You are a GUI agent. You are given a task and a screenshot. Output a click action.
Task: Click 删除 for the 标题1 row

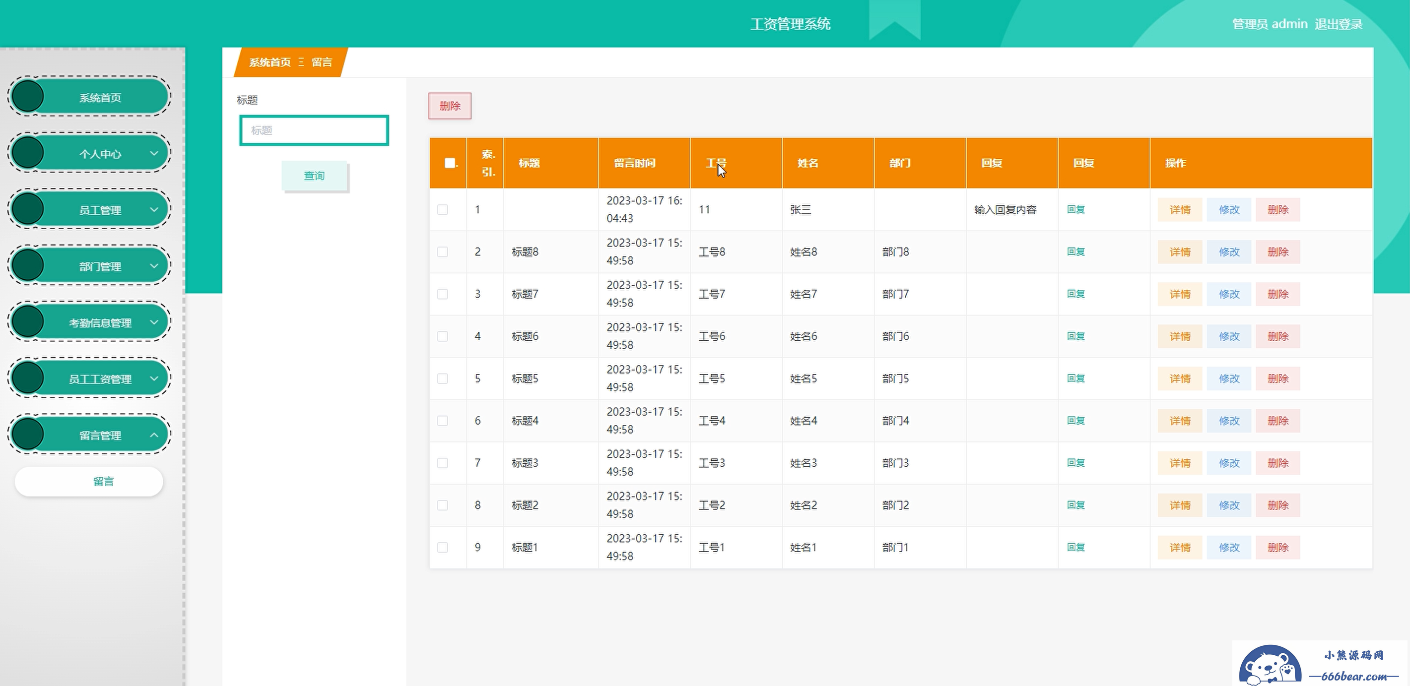(x=1278, y=547)
